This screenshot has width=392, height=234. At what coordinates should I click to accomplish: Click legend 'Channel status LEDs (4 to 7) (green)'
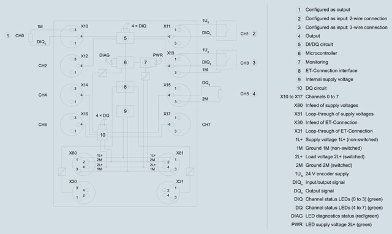[x=344, y=208]
